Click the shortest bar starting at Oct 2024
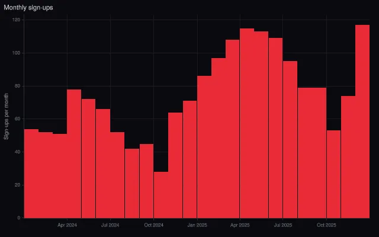This screenshot has width=379, height=237. click(x=161, y=195)
